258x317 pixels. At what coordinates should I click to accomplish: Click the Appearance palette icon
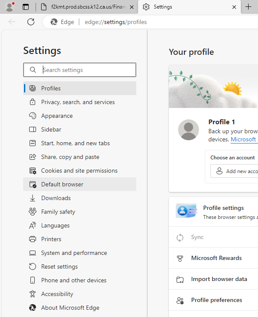[x=33, y=116]
